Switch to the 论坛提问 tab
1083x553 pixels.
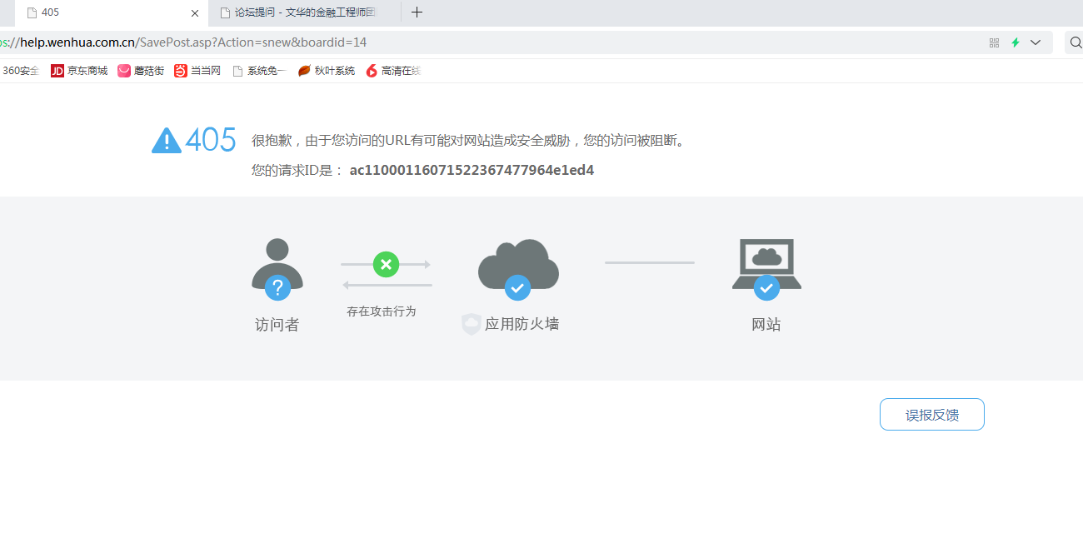(x=304, y=12)
